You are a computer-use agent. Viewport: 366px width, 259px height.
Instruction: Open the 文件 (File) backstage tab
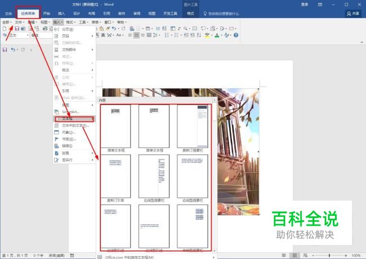[x=8, y=13]
